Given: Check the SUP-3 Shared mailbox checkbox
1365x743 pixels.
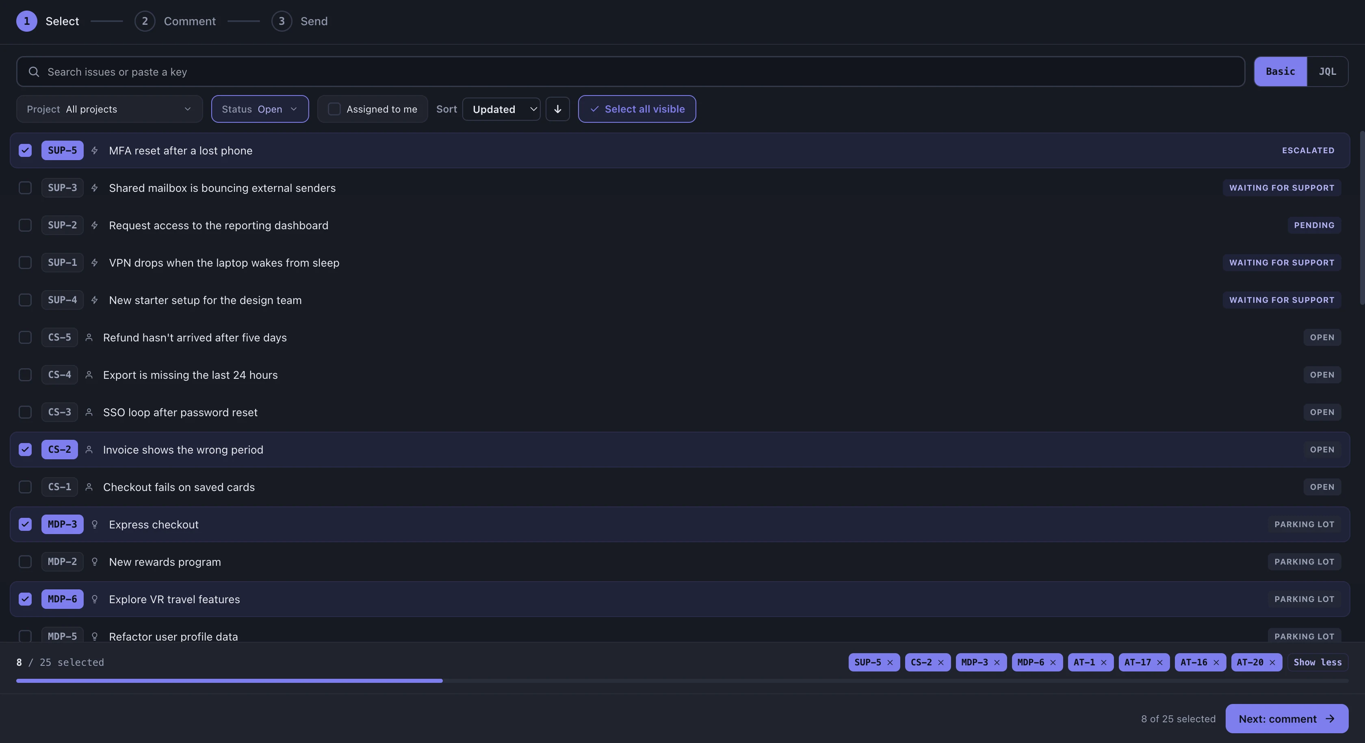Looking at the screenshot, I should coord(25,188).
